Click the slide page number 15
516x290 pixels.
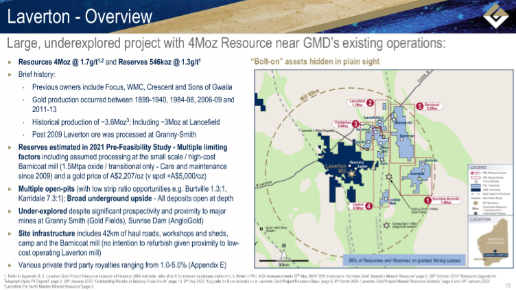[506, 285]
